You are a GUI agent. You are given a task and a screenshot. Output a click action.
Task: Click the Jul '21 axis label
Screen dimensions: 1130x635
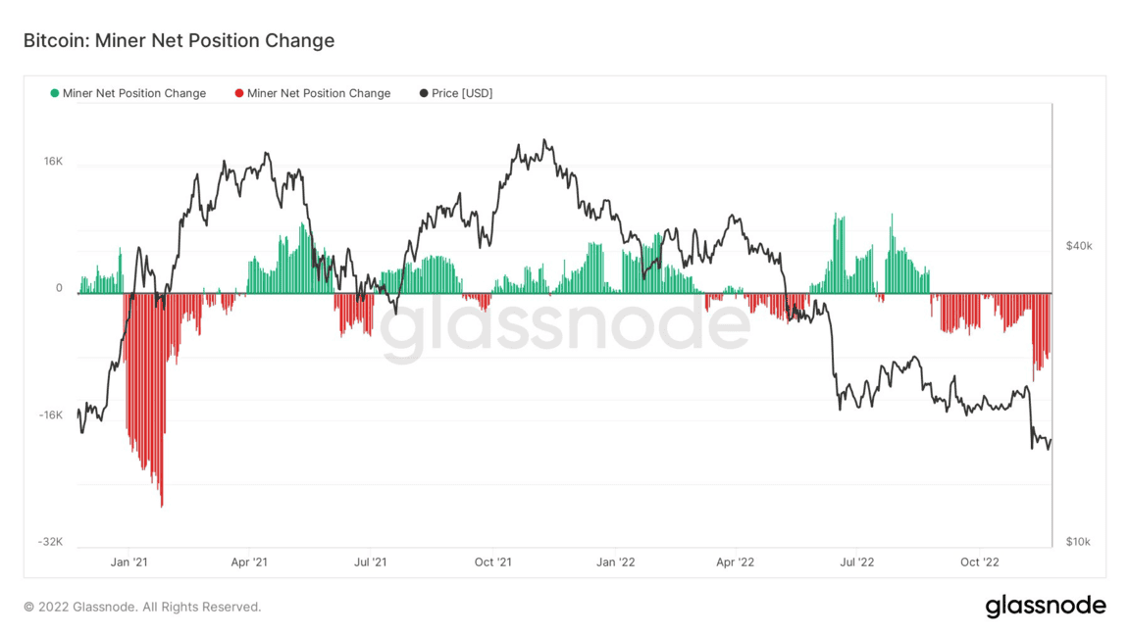(x=370, y=562)
